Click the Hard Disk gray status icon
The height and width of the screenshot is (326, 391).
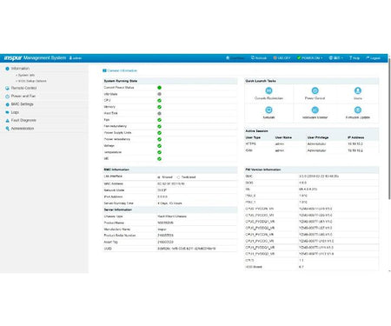[159, 113]
